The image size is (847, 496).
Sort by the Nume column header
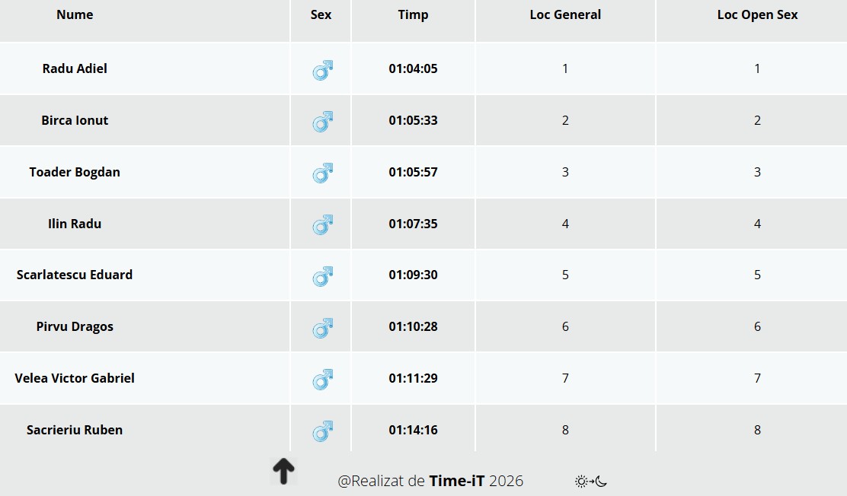tap(75, 14)
